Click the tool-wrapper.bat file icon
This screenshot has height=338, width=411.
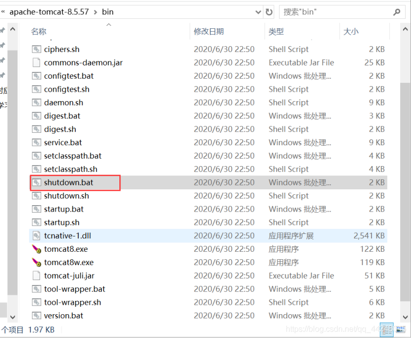[37, 289]
